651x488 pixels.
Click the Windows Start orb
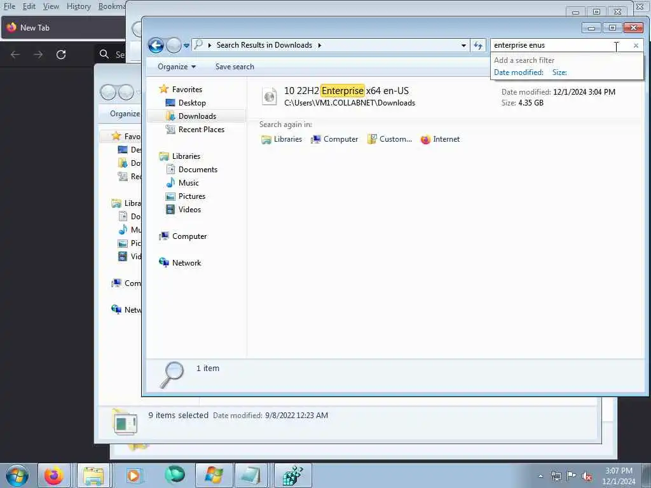17,475
